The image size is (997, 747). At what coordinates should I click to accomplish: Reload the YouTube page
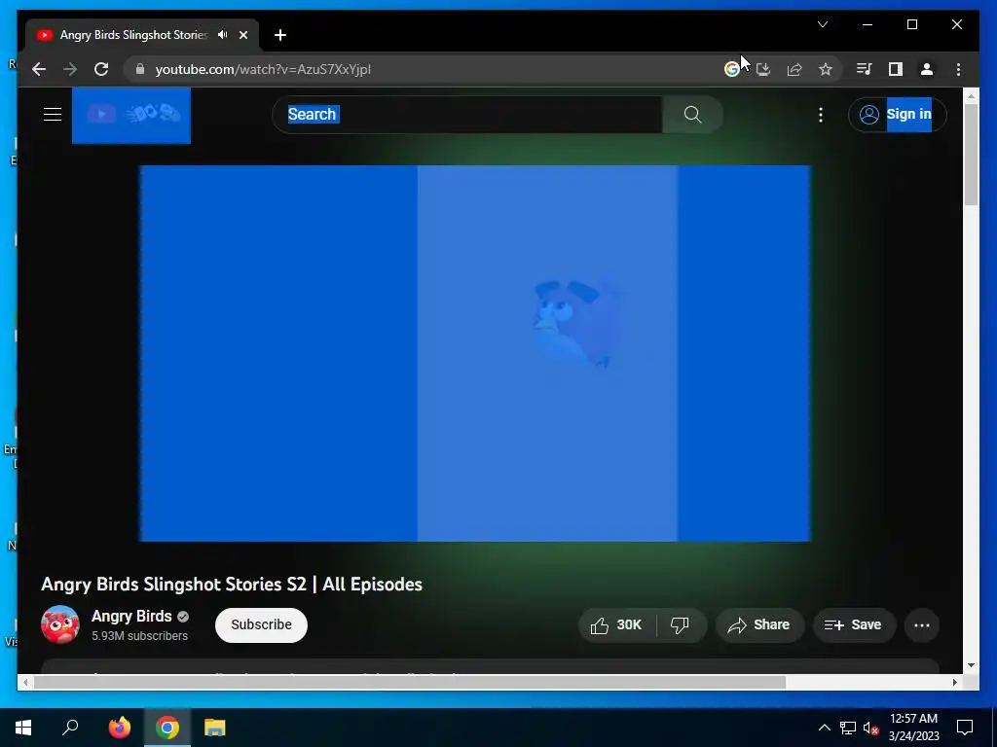click(101, 69)
